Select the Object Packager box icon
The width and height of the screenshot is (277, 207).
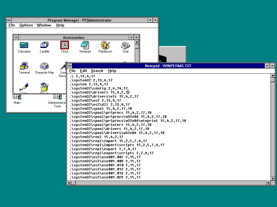click(x=44, y=87)
